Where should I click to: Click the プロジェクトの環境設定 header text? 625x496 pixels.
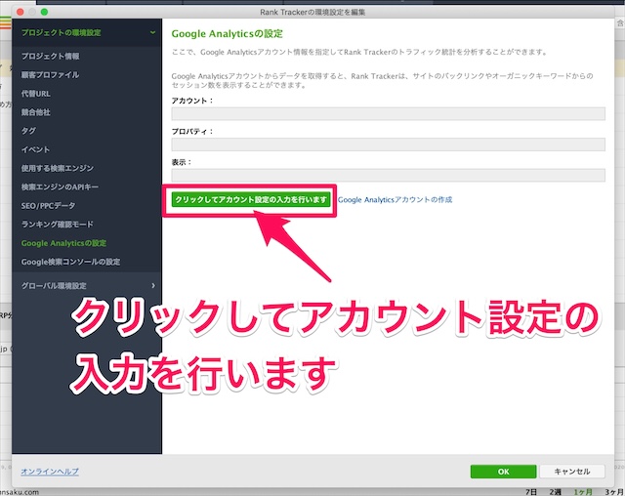pos(61,32)
